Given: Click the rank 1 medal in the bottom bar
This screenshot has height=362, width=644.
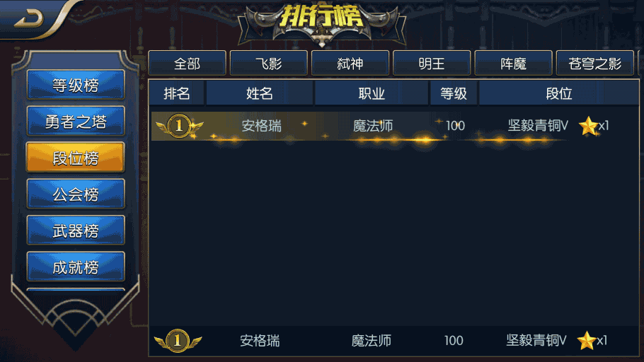Looking at the screenshot, I should coord(178,340).
